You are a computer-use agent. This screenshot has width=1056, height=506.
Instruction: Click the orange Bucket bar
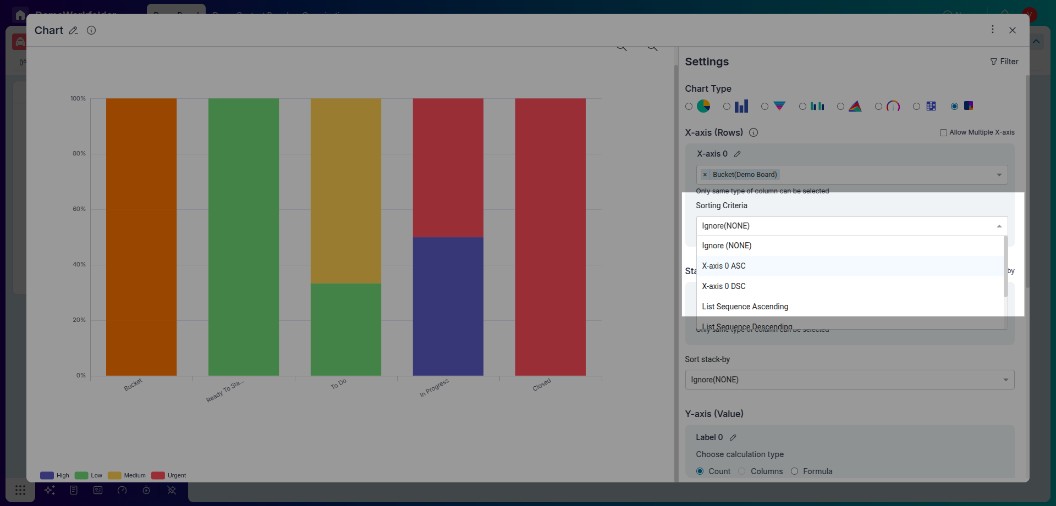[x=141, y=237]
